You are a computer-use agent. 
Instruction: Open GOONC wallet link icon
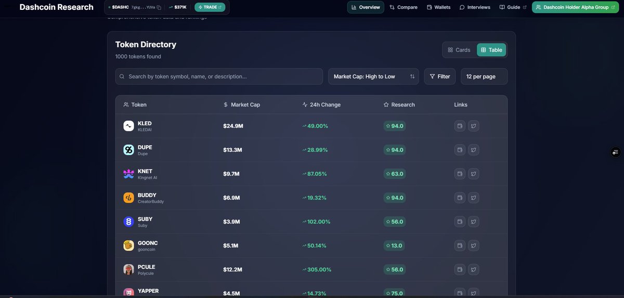pyautogui.click(x=460, y=245)
